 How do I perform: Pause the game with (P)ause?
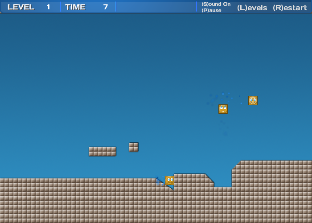click(x=211, y=10)
